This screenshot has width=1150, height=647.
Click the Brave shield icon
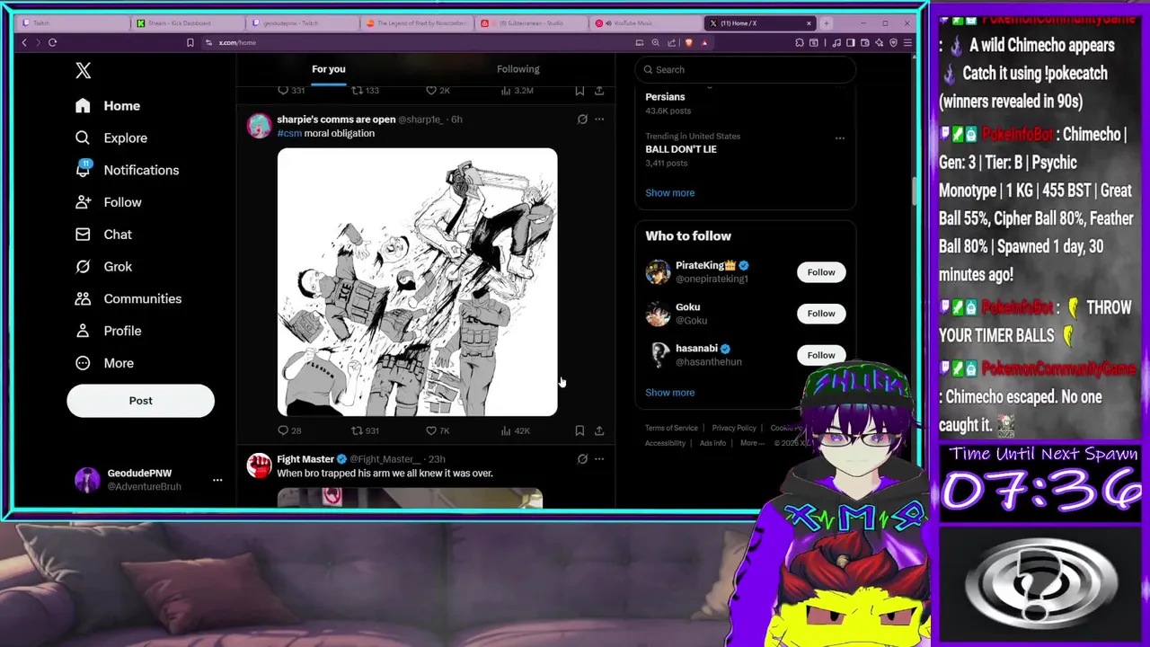point(689,42)
